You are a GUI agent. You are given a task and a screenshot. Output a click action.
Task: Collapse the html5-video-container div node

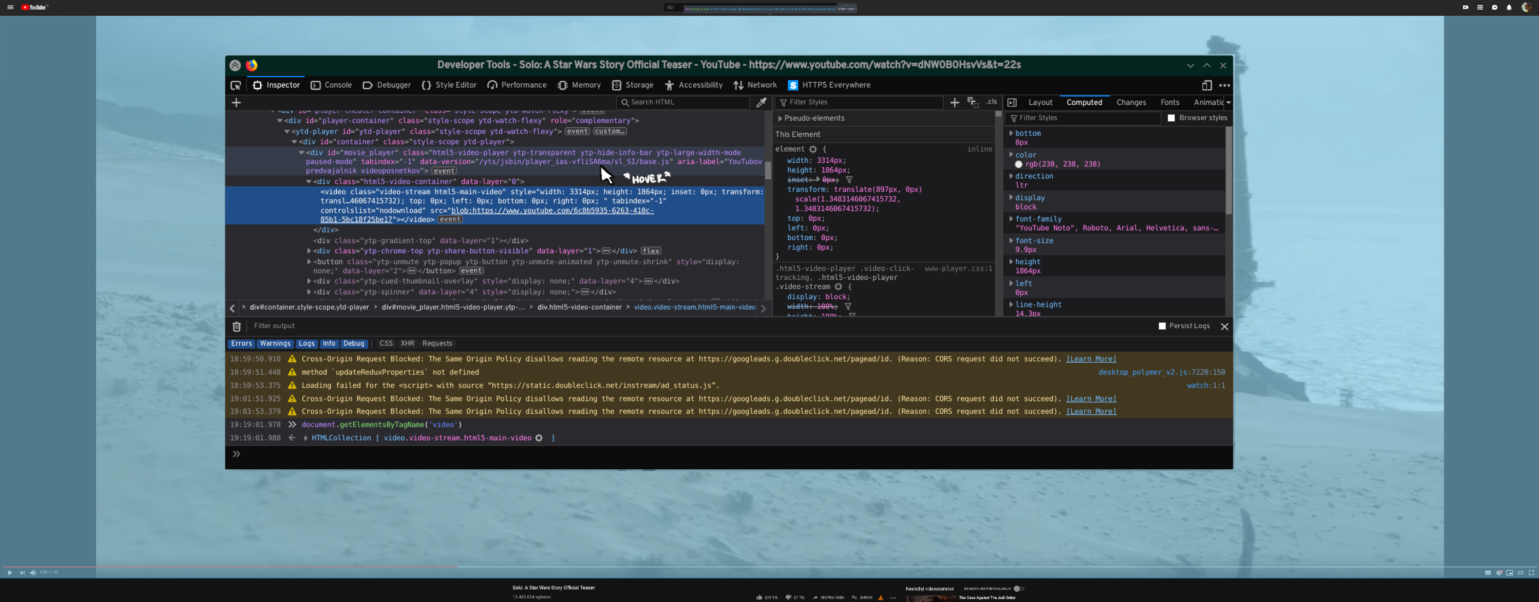(x=309, y=181)
